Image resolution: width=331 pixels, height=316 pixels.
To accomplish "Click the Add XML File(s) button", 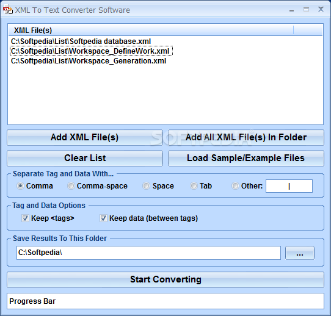I will click(85, 137).
